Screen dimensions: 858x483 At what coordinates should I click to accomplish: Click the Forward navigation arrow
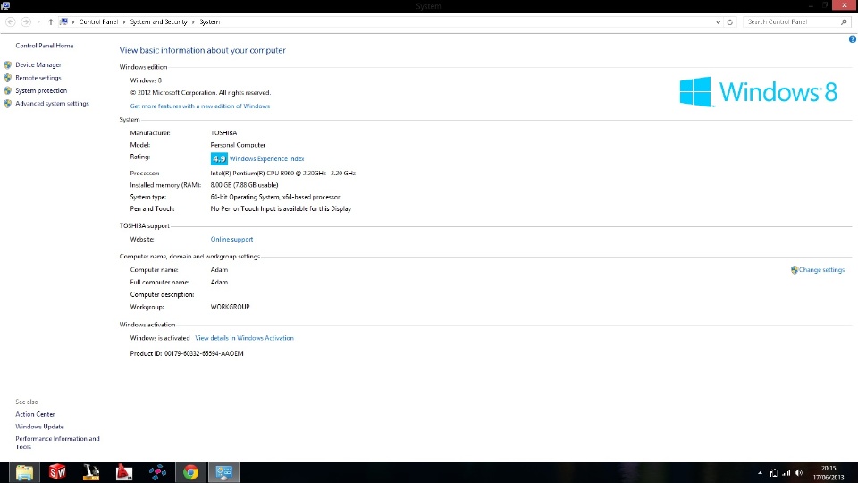click(x=26, y=21)
